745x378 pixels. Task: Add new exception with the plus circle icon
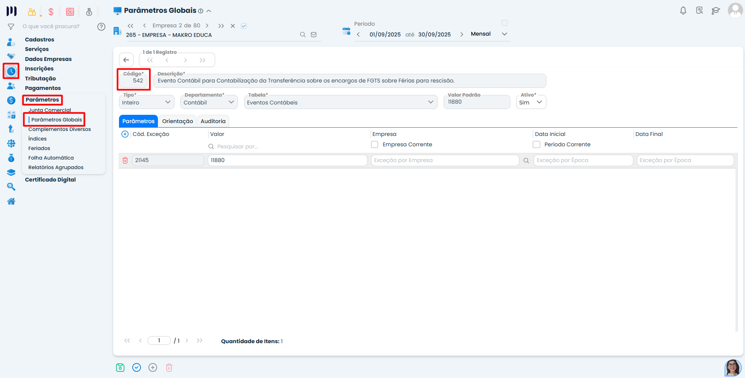pos(125,134)
